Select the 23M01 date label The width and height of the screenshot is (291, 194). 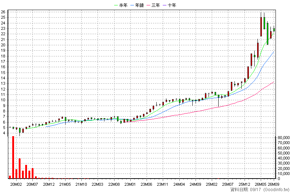click(130, 184)
